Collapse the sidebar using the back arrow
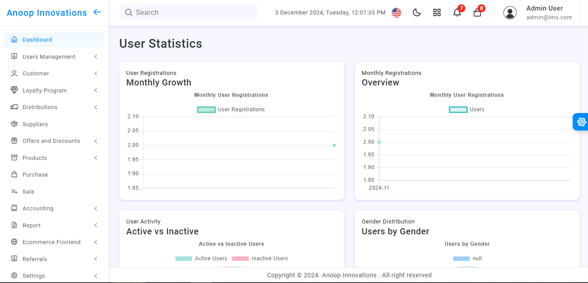The image size is (588, 283). [97, 12]
